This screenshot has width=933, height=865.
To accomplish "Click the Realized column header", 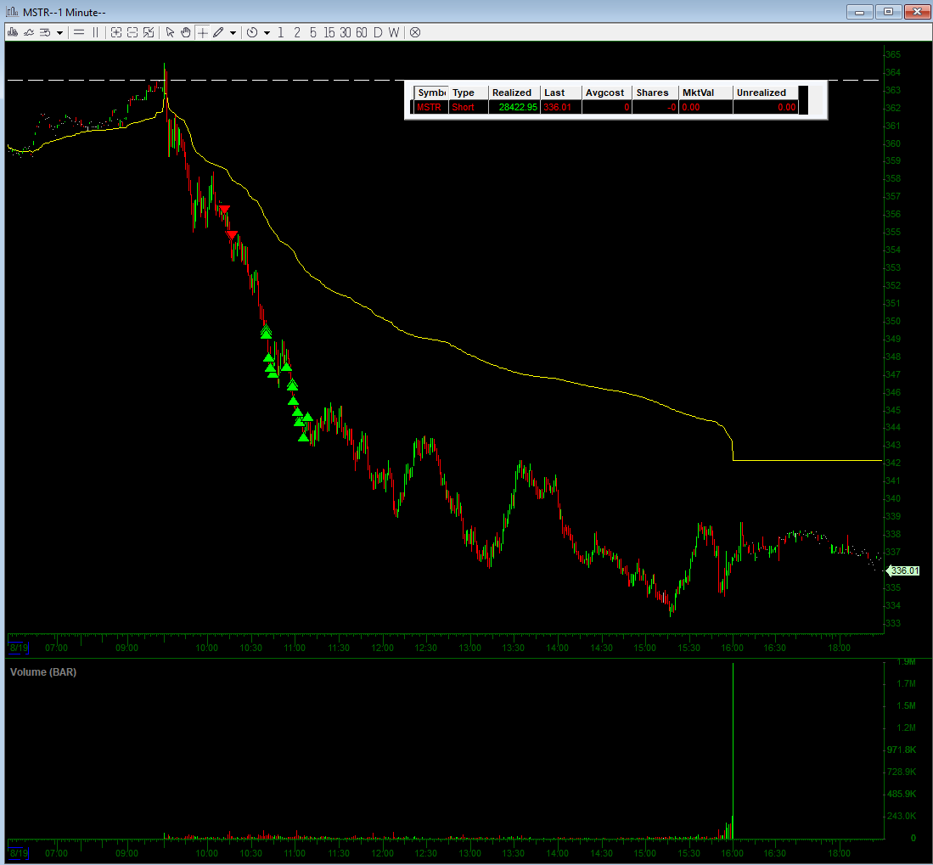I will [514, 93].
